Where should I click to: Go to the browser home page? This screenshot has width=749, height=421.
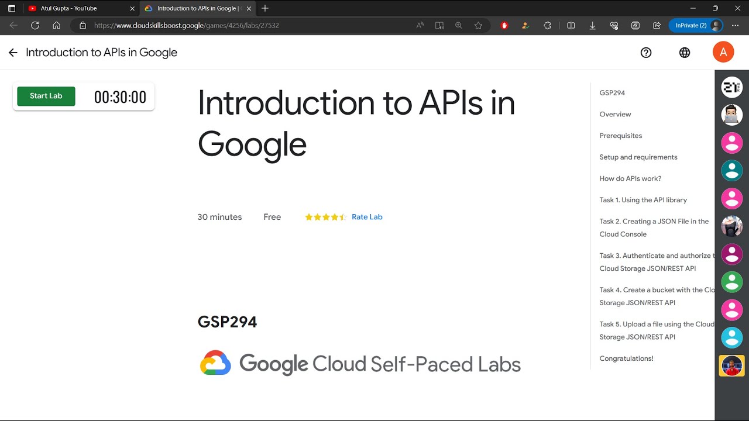56,26
